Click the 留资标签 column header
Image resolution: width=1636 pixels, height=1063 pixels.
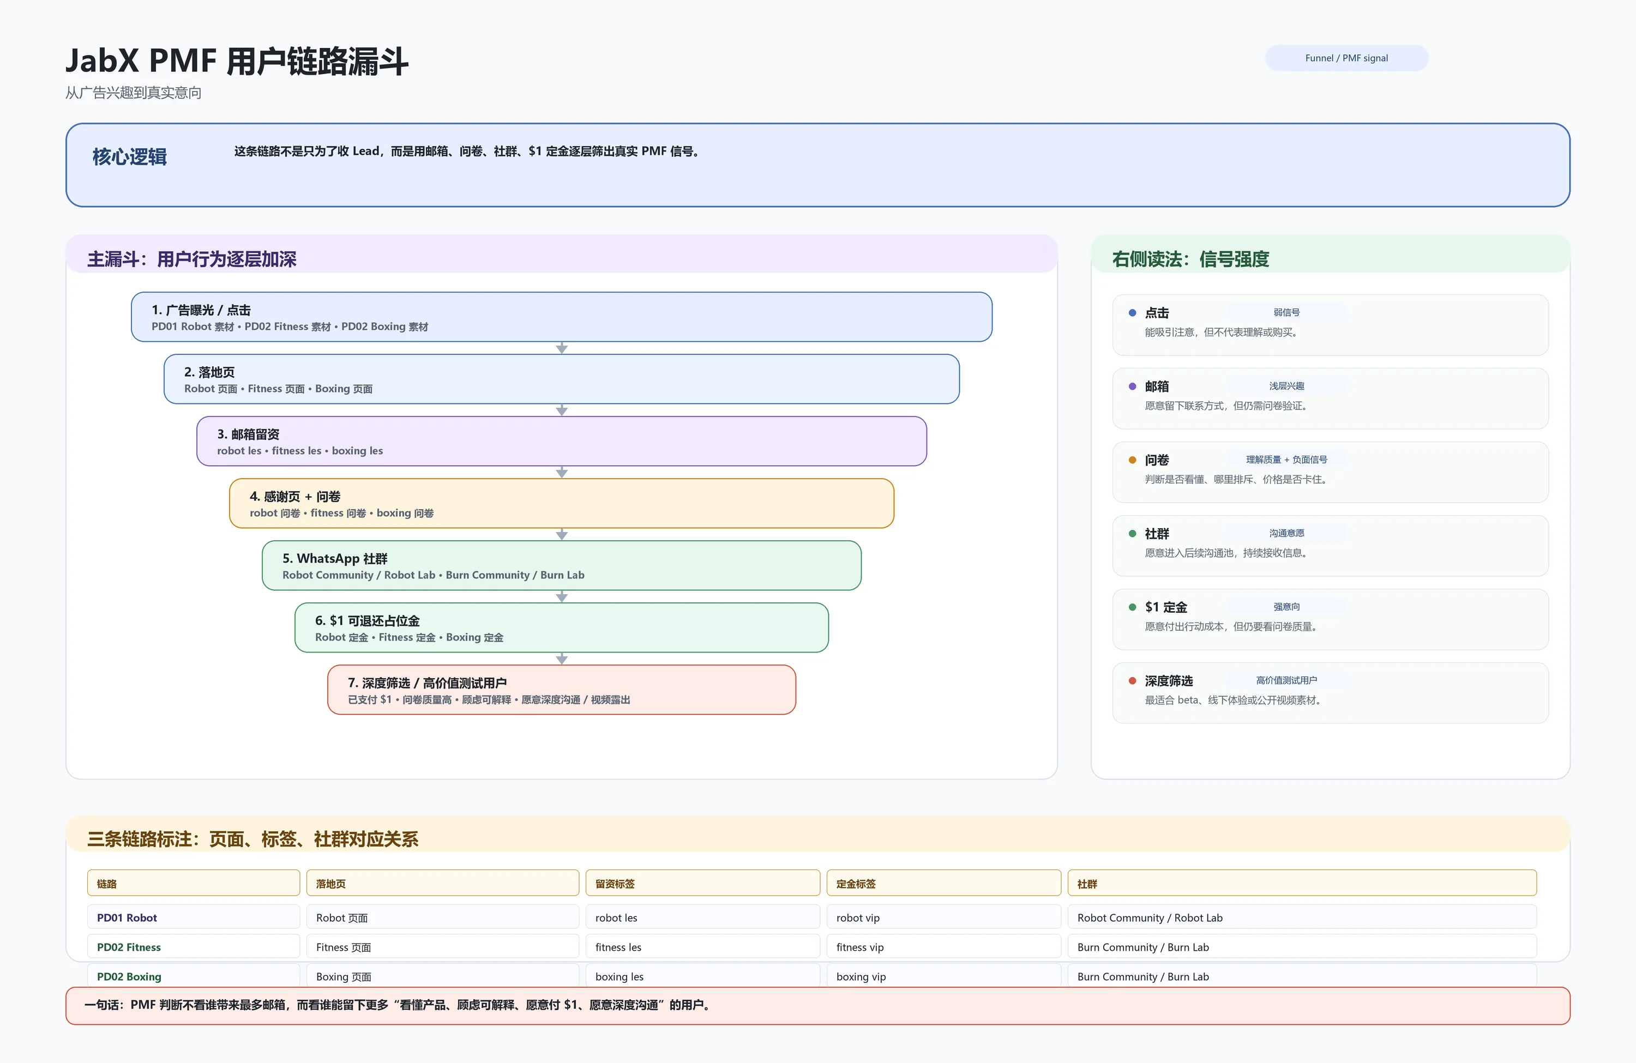coord(702,883)
